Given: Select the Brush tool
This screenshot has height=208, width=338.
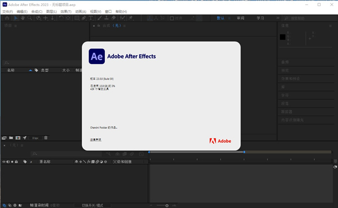Looking at the screenshot, I should [100, 18].
